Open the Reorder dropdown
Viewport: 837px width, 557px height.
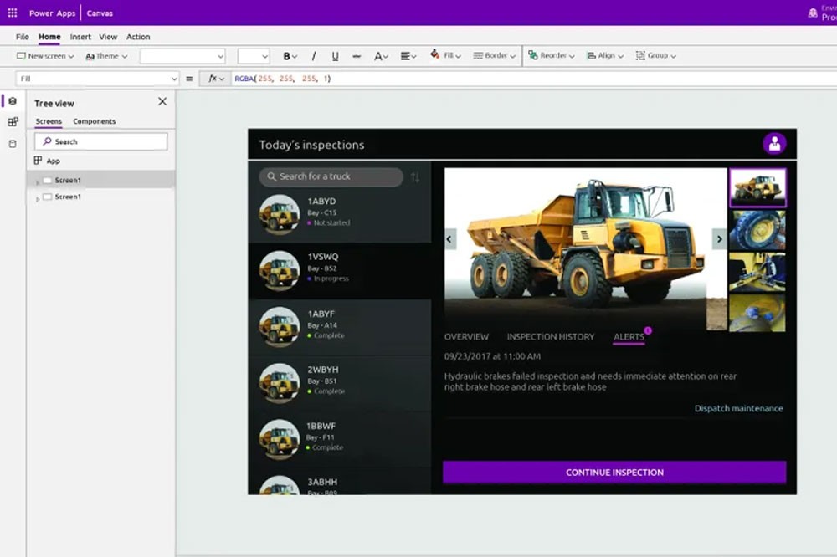coord(554,55)
